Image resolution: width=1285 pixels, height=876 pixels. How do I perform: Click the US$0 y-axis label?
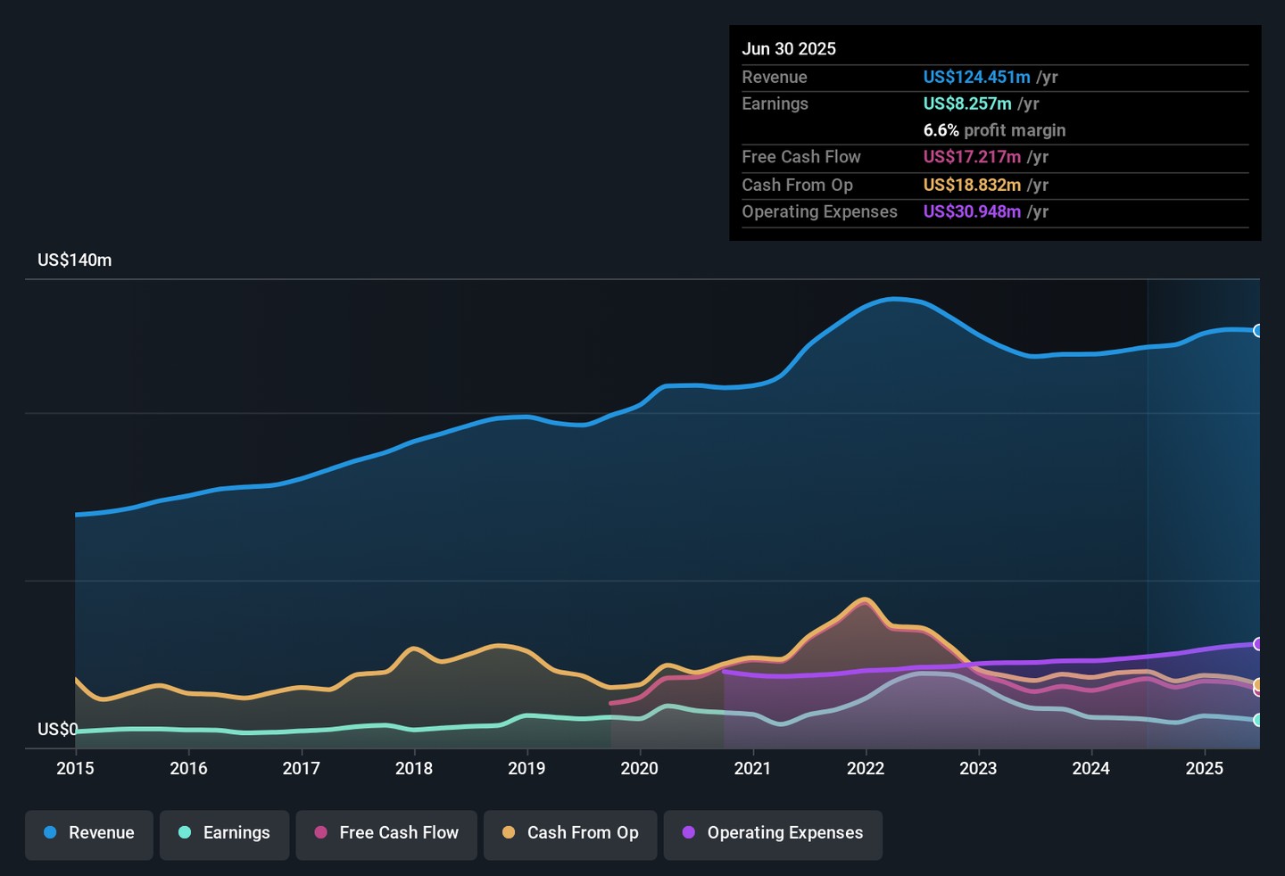point(57,730)
